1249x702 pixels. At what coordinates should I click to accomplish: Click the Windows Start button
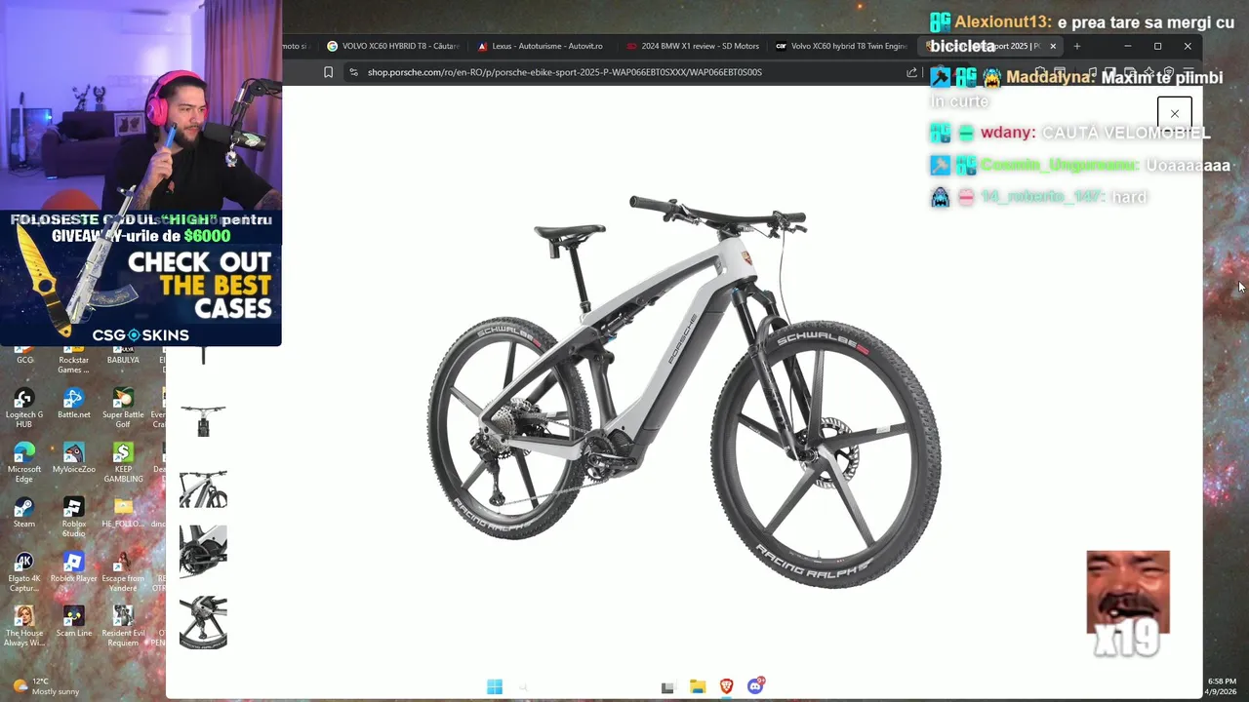tap(495, 687)
